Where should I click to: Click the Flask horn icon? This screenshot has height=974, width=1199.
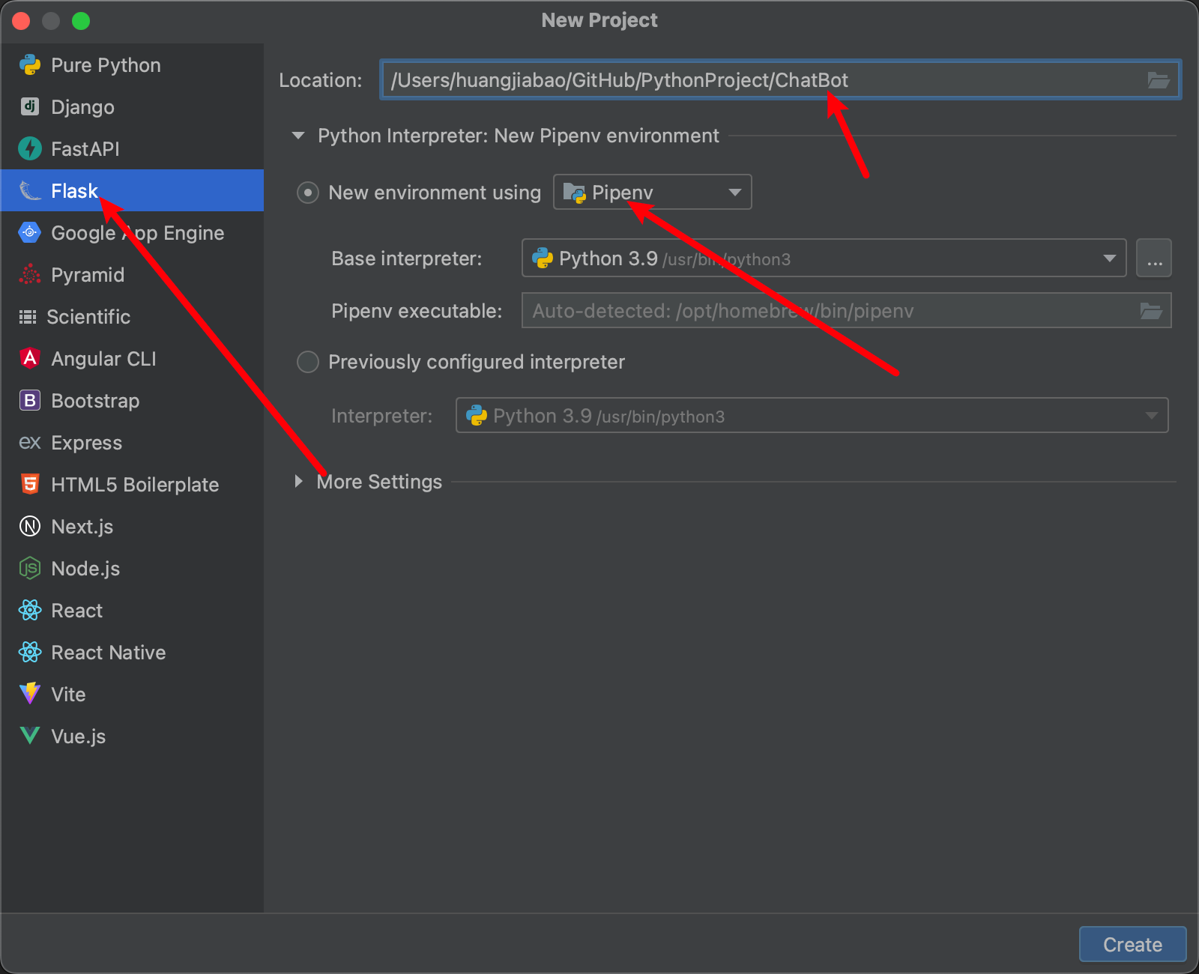(30, 191)
